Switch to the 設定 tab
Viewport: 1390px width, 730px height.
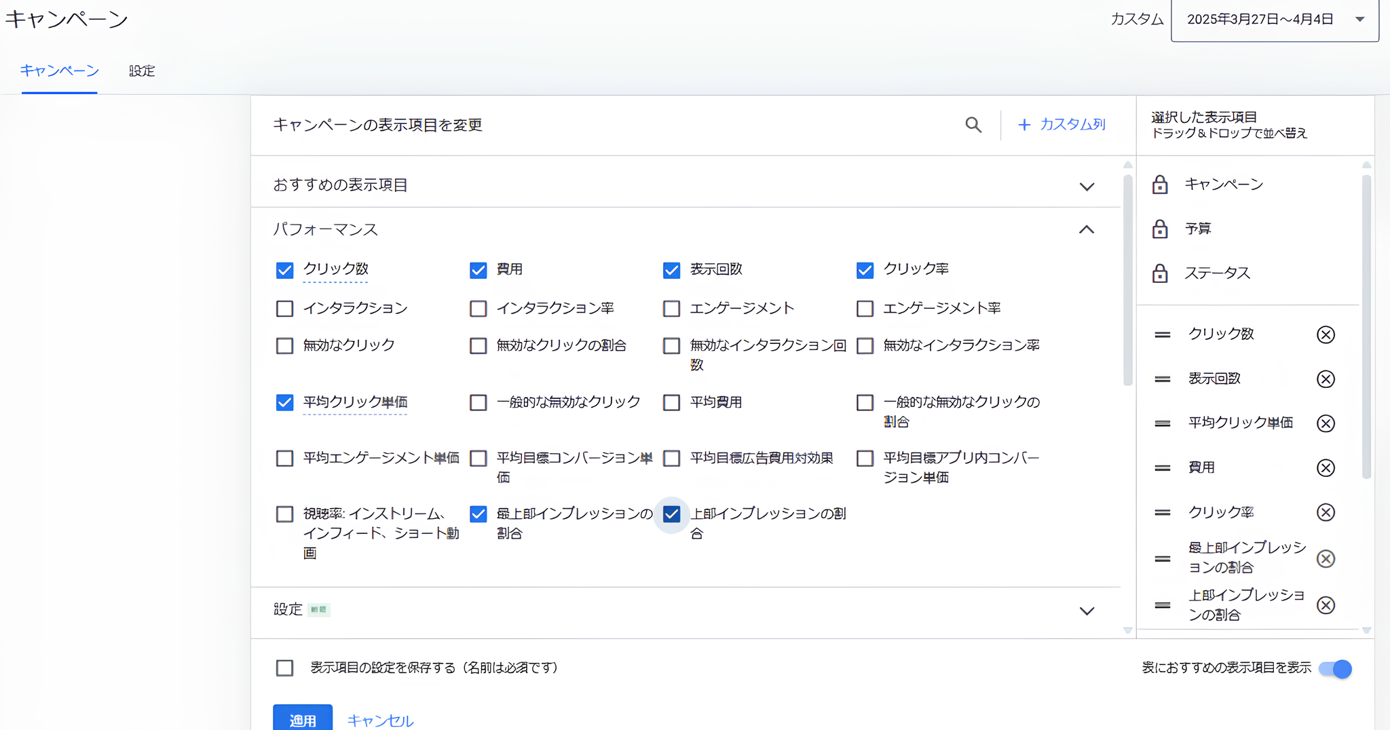coord(142,71)
